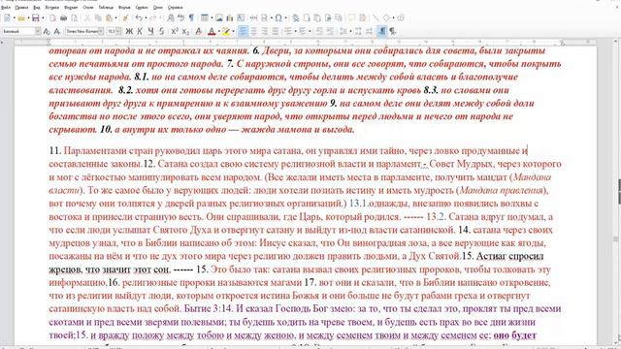Viewport: 621px width, 349px height.
Task: Toggle subscript formatting
Action: [185, 31]
